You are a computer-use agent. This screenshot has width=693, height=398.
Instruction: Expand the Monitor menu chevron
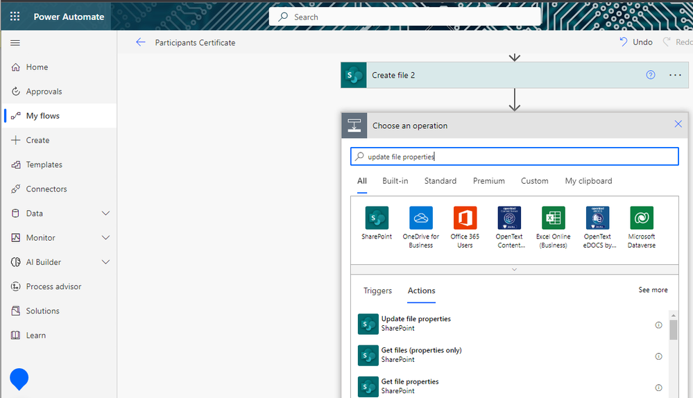[105, 238]
